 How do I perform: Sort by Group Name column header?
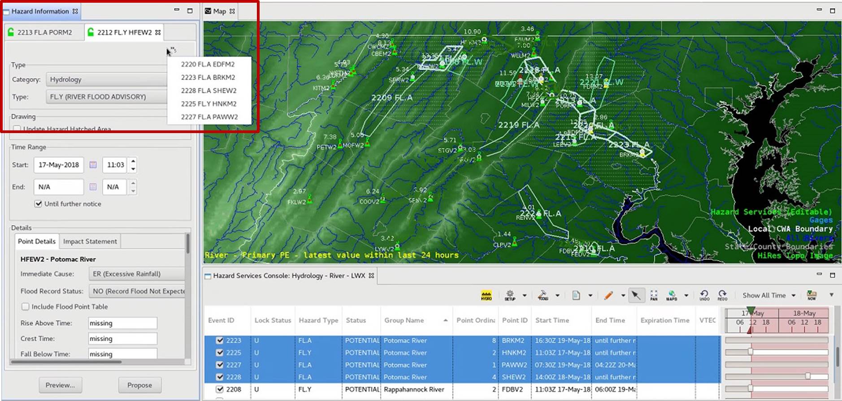point(416,320)
